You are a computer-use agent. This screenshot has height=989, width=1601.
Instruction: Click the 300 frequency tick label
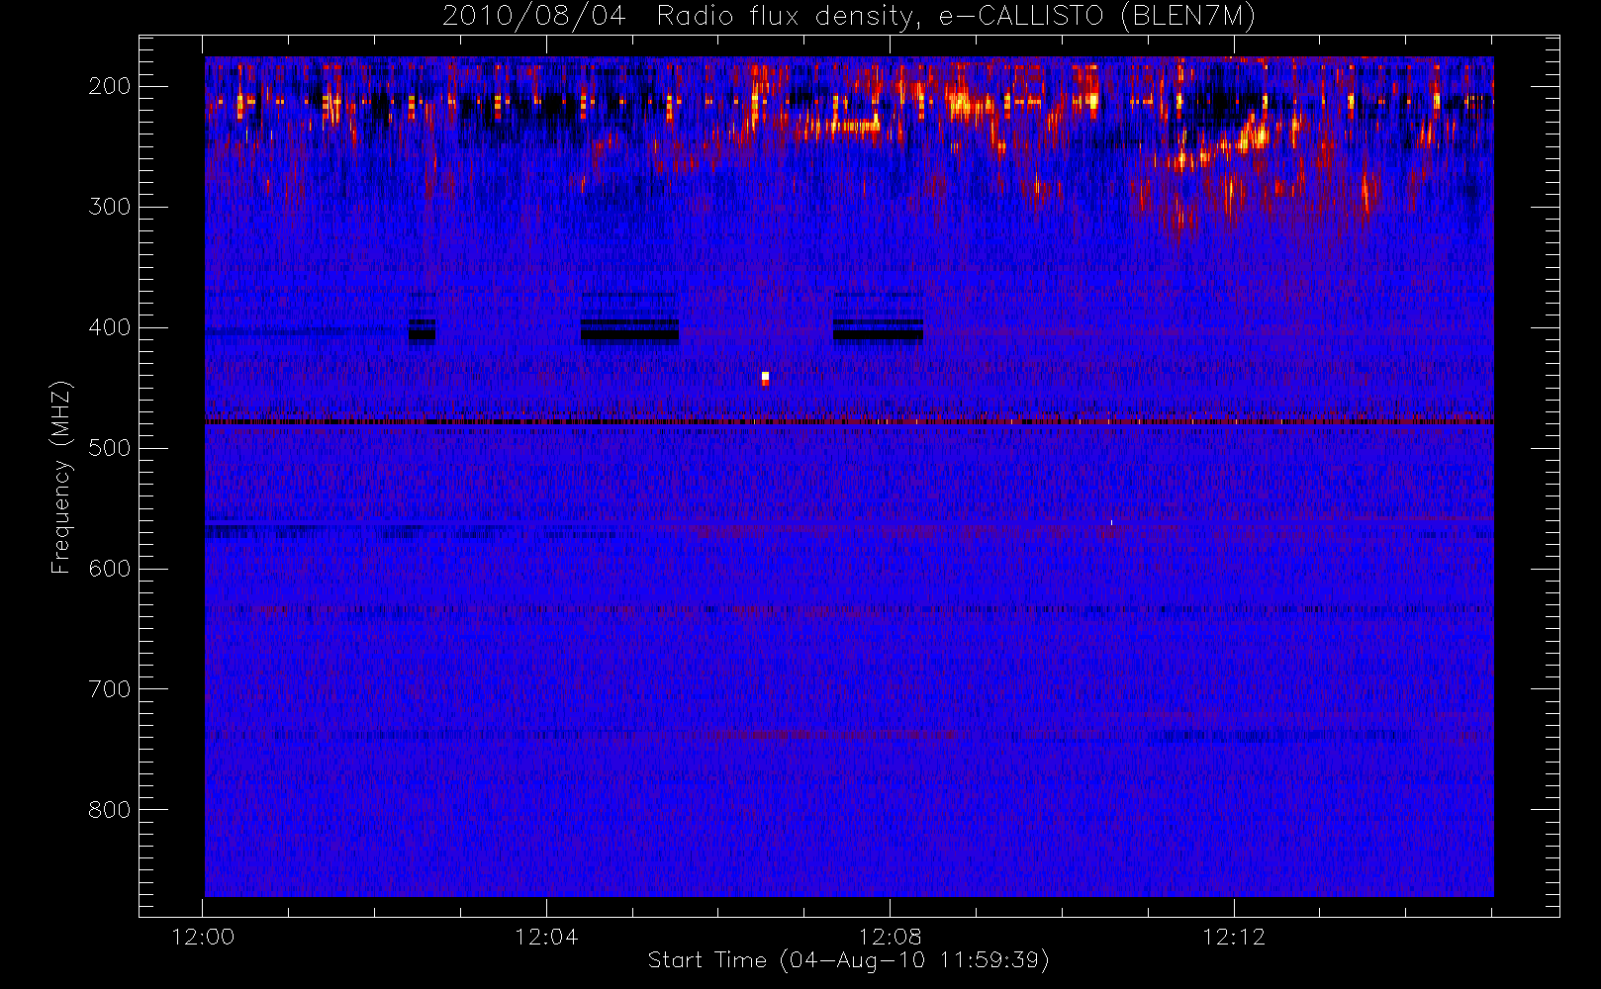pyautogui.click(x=109, y=207)
